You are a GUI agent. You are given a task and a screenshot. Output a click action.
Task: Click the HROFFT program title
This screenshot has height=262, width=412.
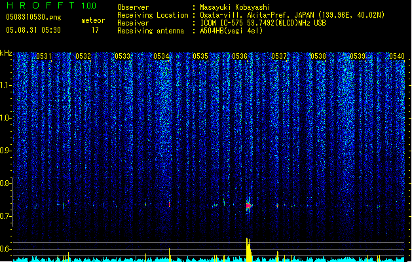[41, 5]
